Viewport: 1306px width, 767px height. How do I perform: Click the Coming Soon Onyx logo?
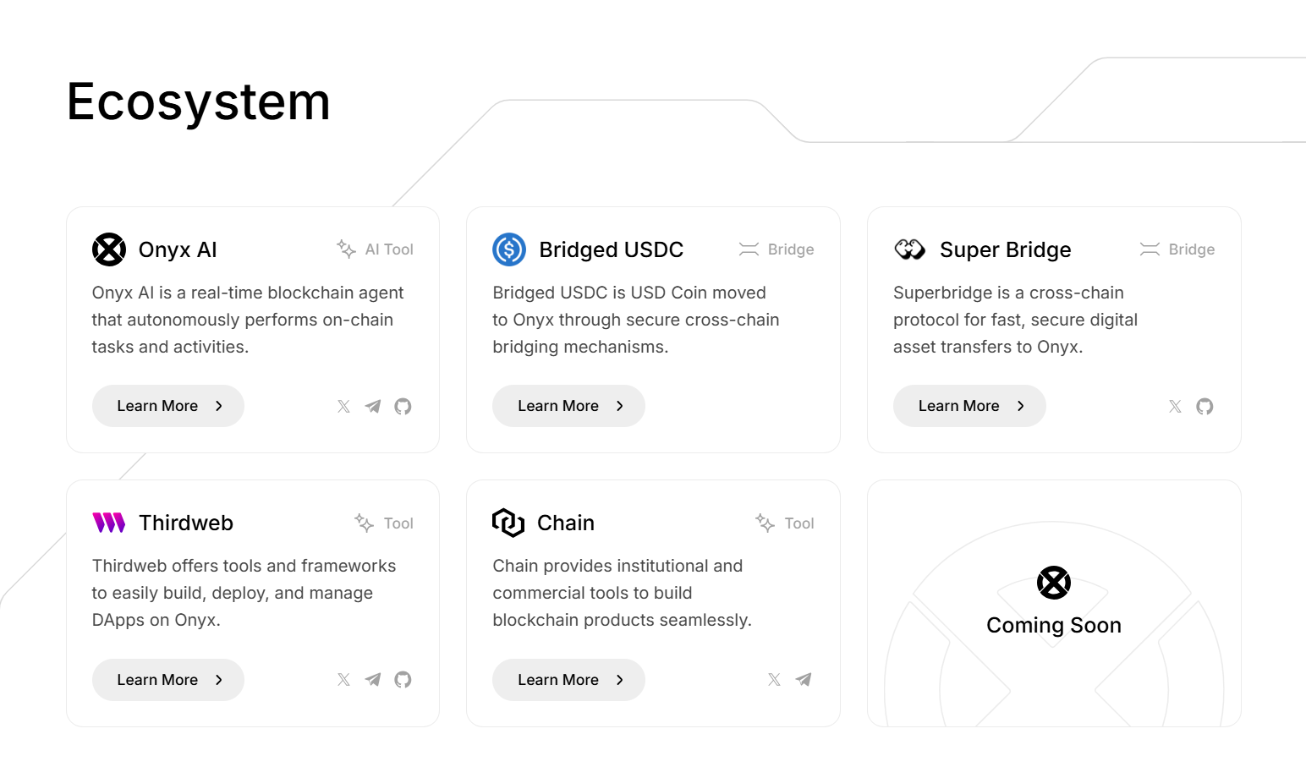pos(1054,583)
